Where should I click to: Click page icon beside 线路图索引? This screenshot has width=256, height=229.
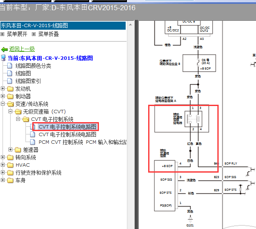(10, 81)
